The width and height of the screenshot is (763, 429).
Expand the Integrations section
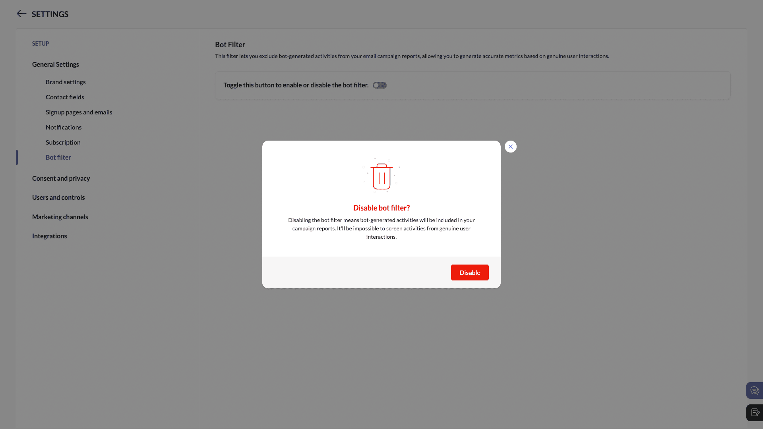49,236
